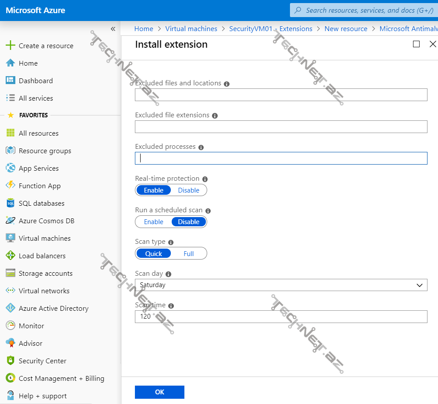Set Scan type to Full
Viewport: 438px width, 404px height.
click(x=188, y=253)
